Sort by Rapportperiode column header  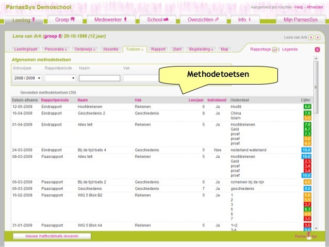(55, 100)
